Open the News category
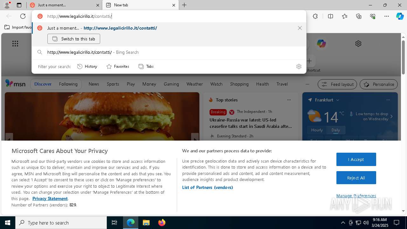 (94, 84)
